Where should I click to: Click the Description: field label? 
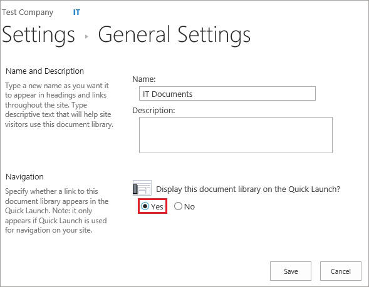153,111
